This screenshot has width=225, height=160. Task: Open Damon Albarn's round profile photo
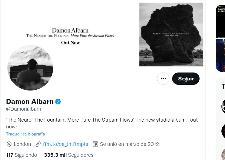point(30,68)
